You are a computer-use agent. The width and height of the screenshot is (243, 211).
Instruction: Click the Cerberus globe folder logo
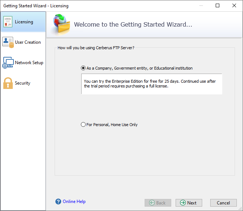click(x=61, y=24)
